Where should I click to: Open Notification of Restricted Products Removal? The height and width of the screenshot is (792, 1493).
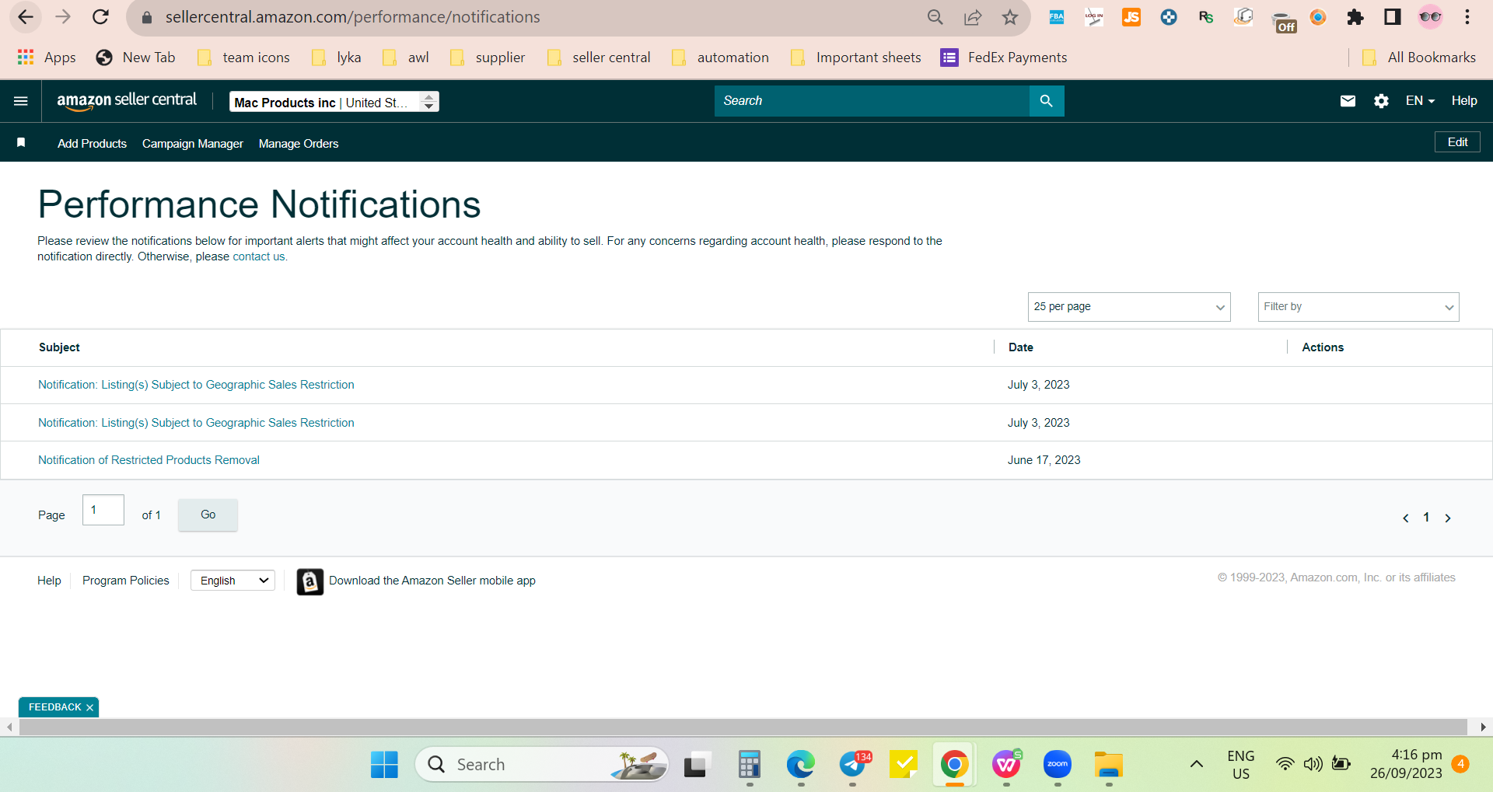[149, 460]
